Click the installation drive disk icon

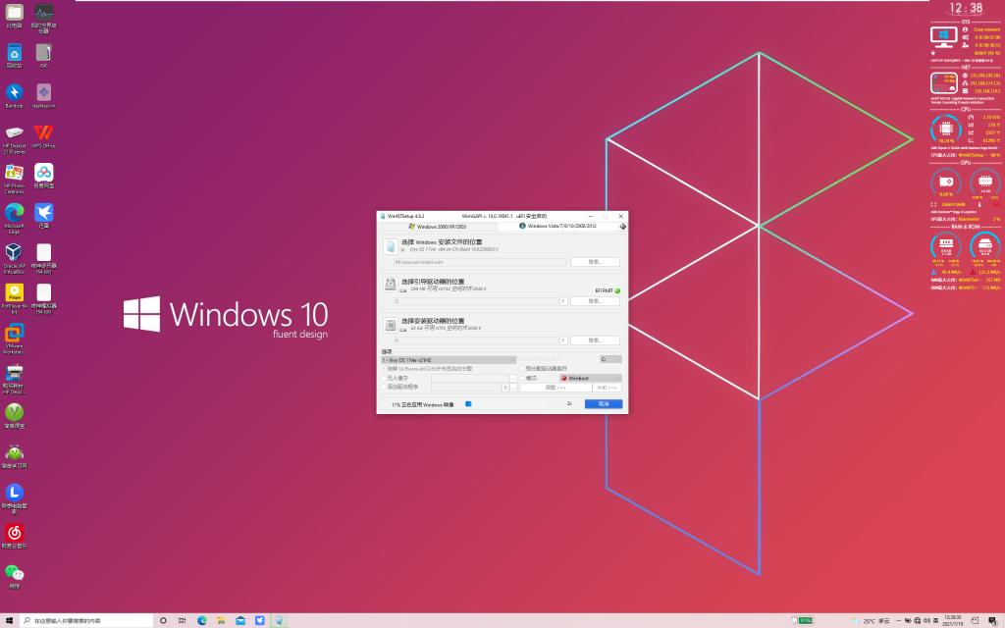390,325
